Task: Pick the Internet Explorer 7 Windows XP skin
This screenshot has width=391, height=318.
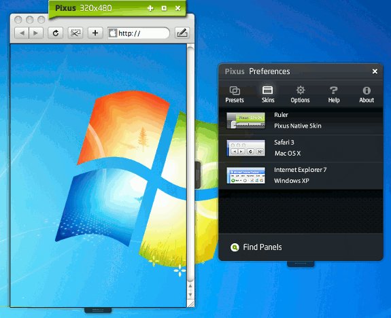Action: pyautogui.click(x=301, y=175)
